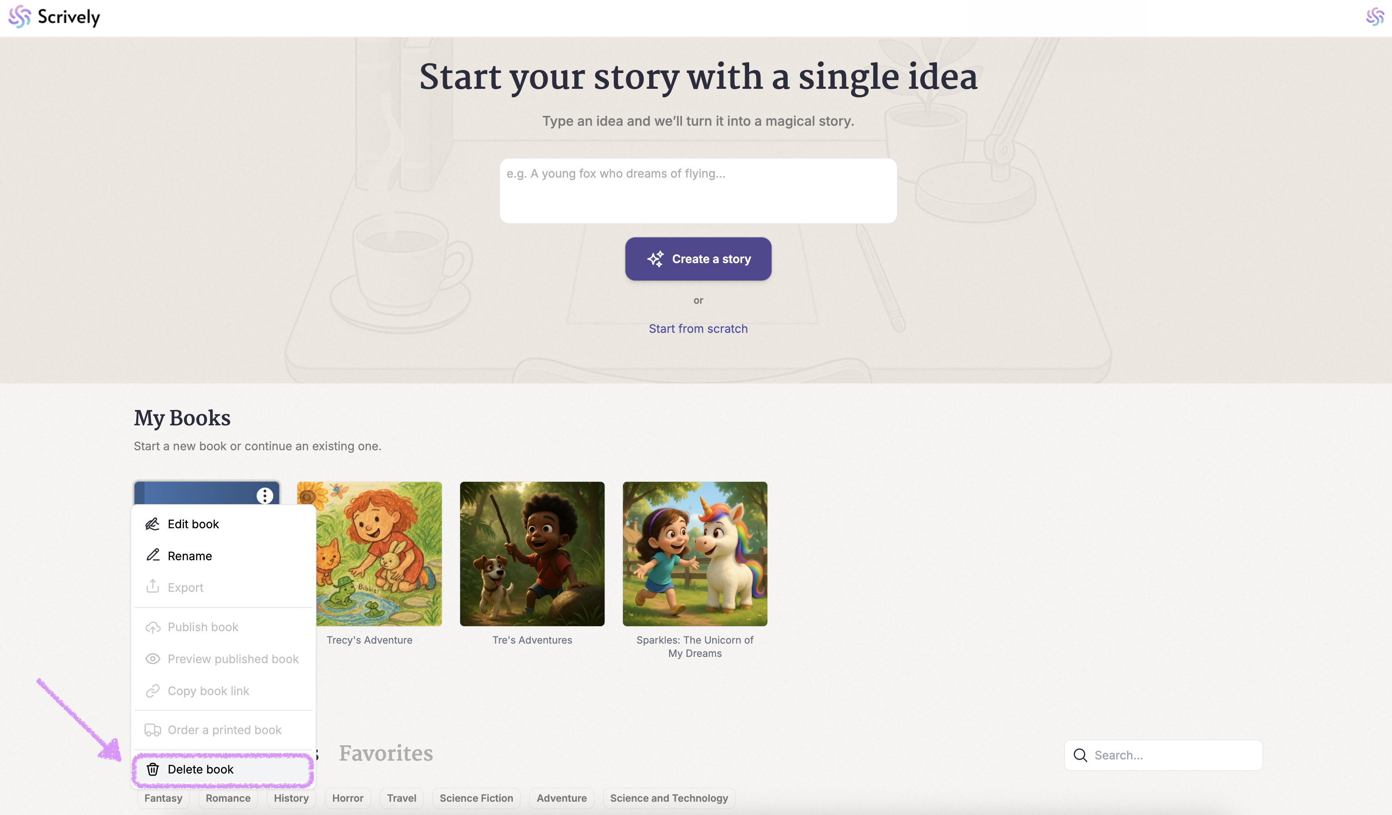Toggle the Science Fiction genre filter
Image resolution: width=1392 pixels, height=815 pixels.
click(476, 798)
